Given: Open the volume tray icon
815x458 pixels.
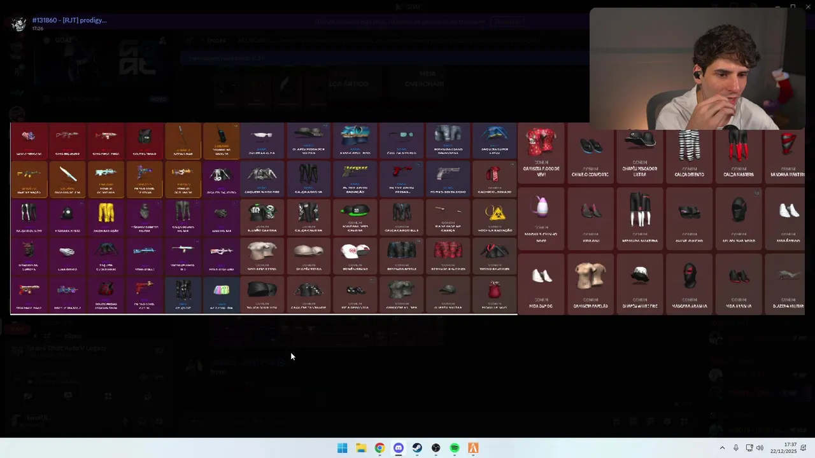Looking at the screenshot, I should [x=760, y=448].
